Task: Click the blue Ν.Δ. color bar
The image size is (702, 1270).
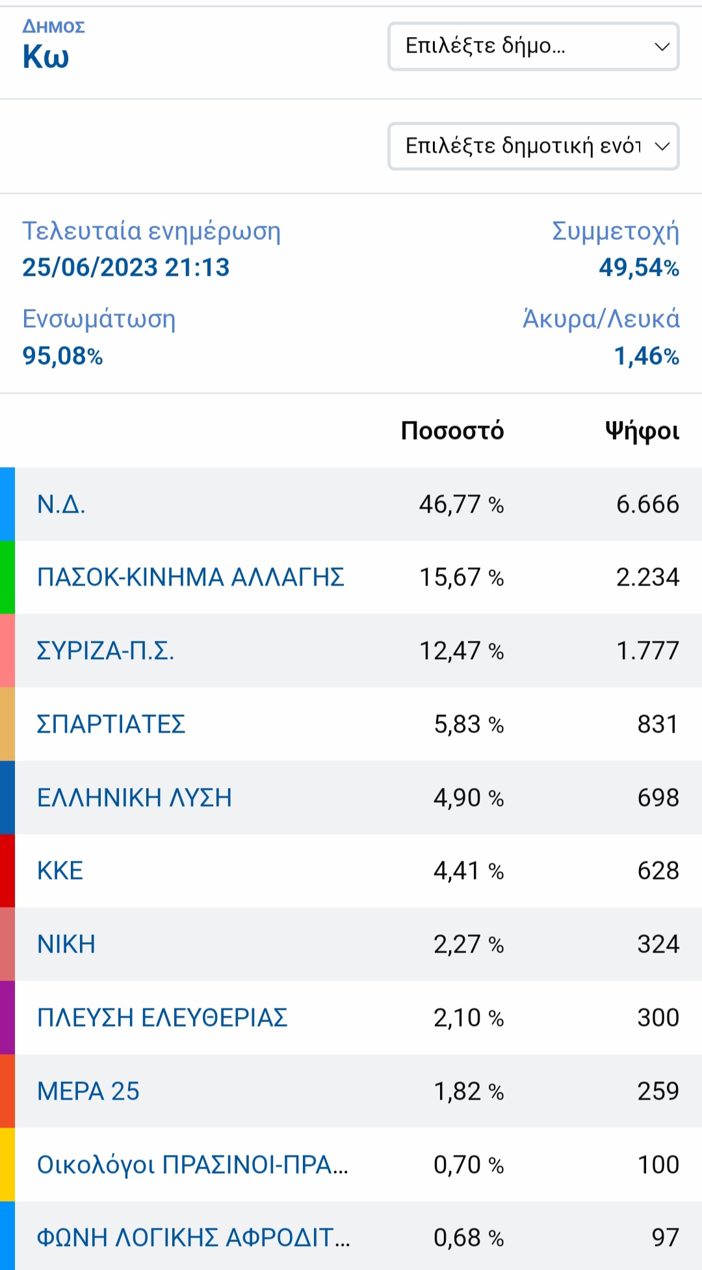Action: click(7, 504)
